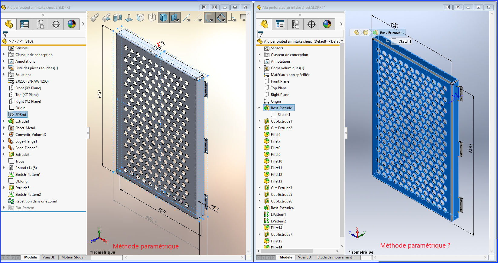This screenshot has width=498, height=263.
Task: Toggle Shaded display style
Action: pyautogui.click(x=163, y=18)
